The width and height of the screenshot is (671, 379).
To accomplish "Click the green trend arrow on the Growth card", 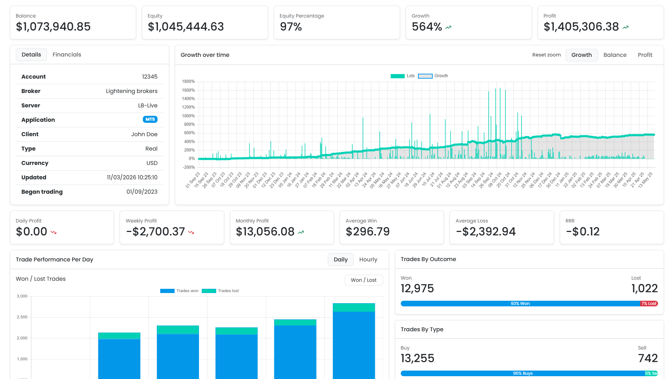I will coord(448,27).
